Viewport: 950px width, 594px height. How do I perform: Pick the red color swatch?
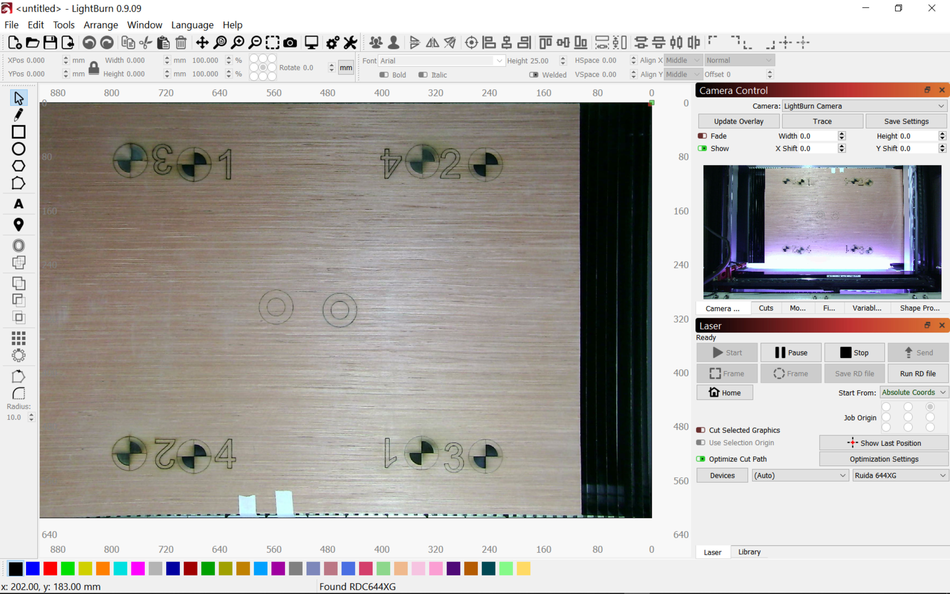pos(50,568)
